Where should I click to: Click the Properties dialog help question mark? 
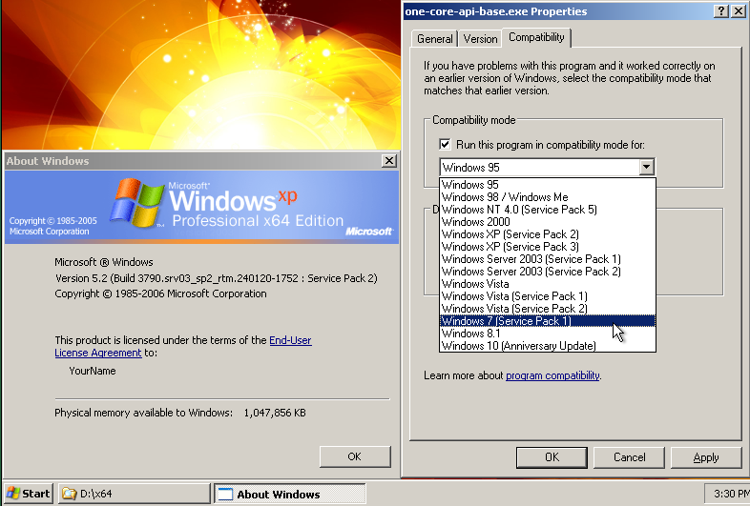720,11
